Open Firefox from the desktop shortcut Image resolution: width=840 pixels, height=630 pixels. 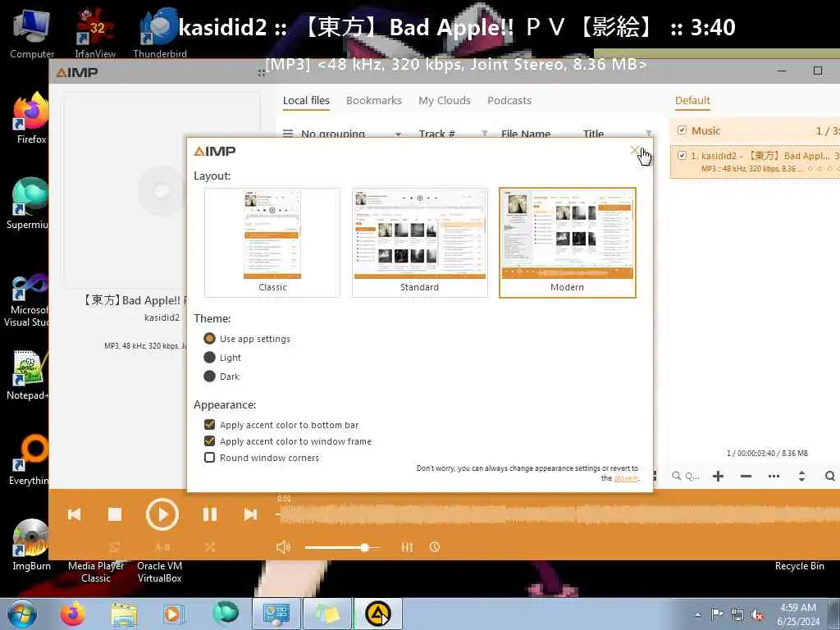pos(30,118)
